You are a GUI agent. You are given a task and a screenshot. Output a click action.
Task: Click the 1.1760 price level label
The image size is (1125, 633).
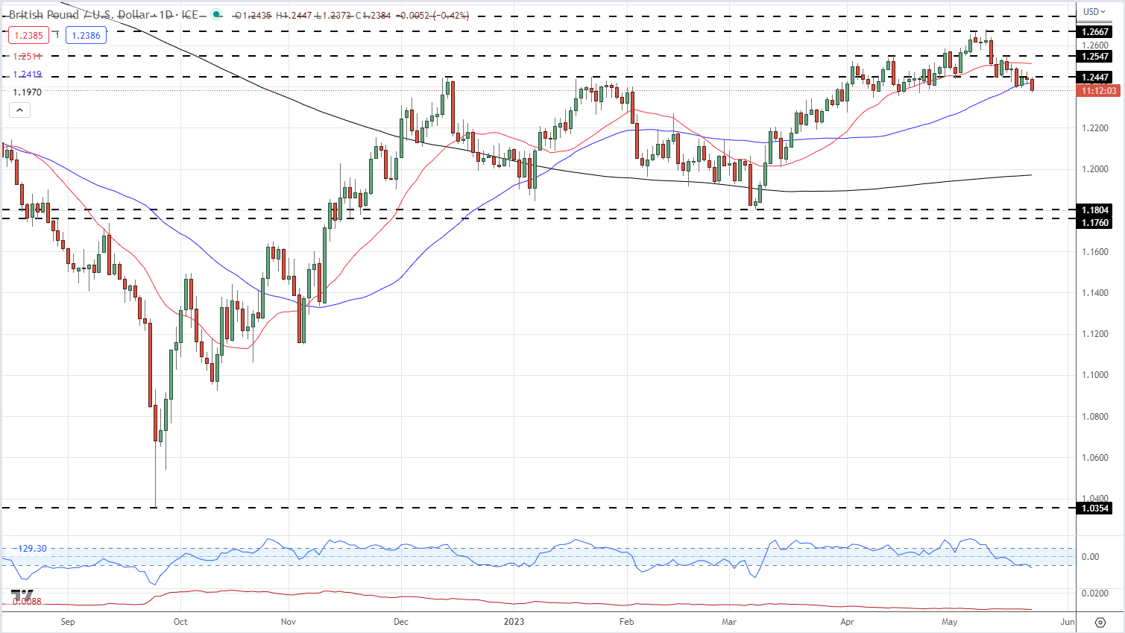pos(1094,223)
